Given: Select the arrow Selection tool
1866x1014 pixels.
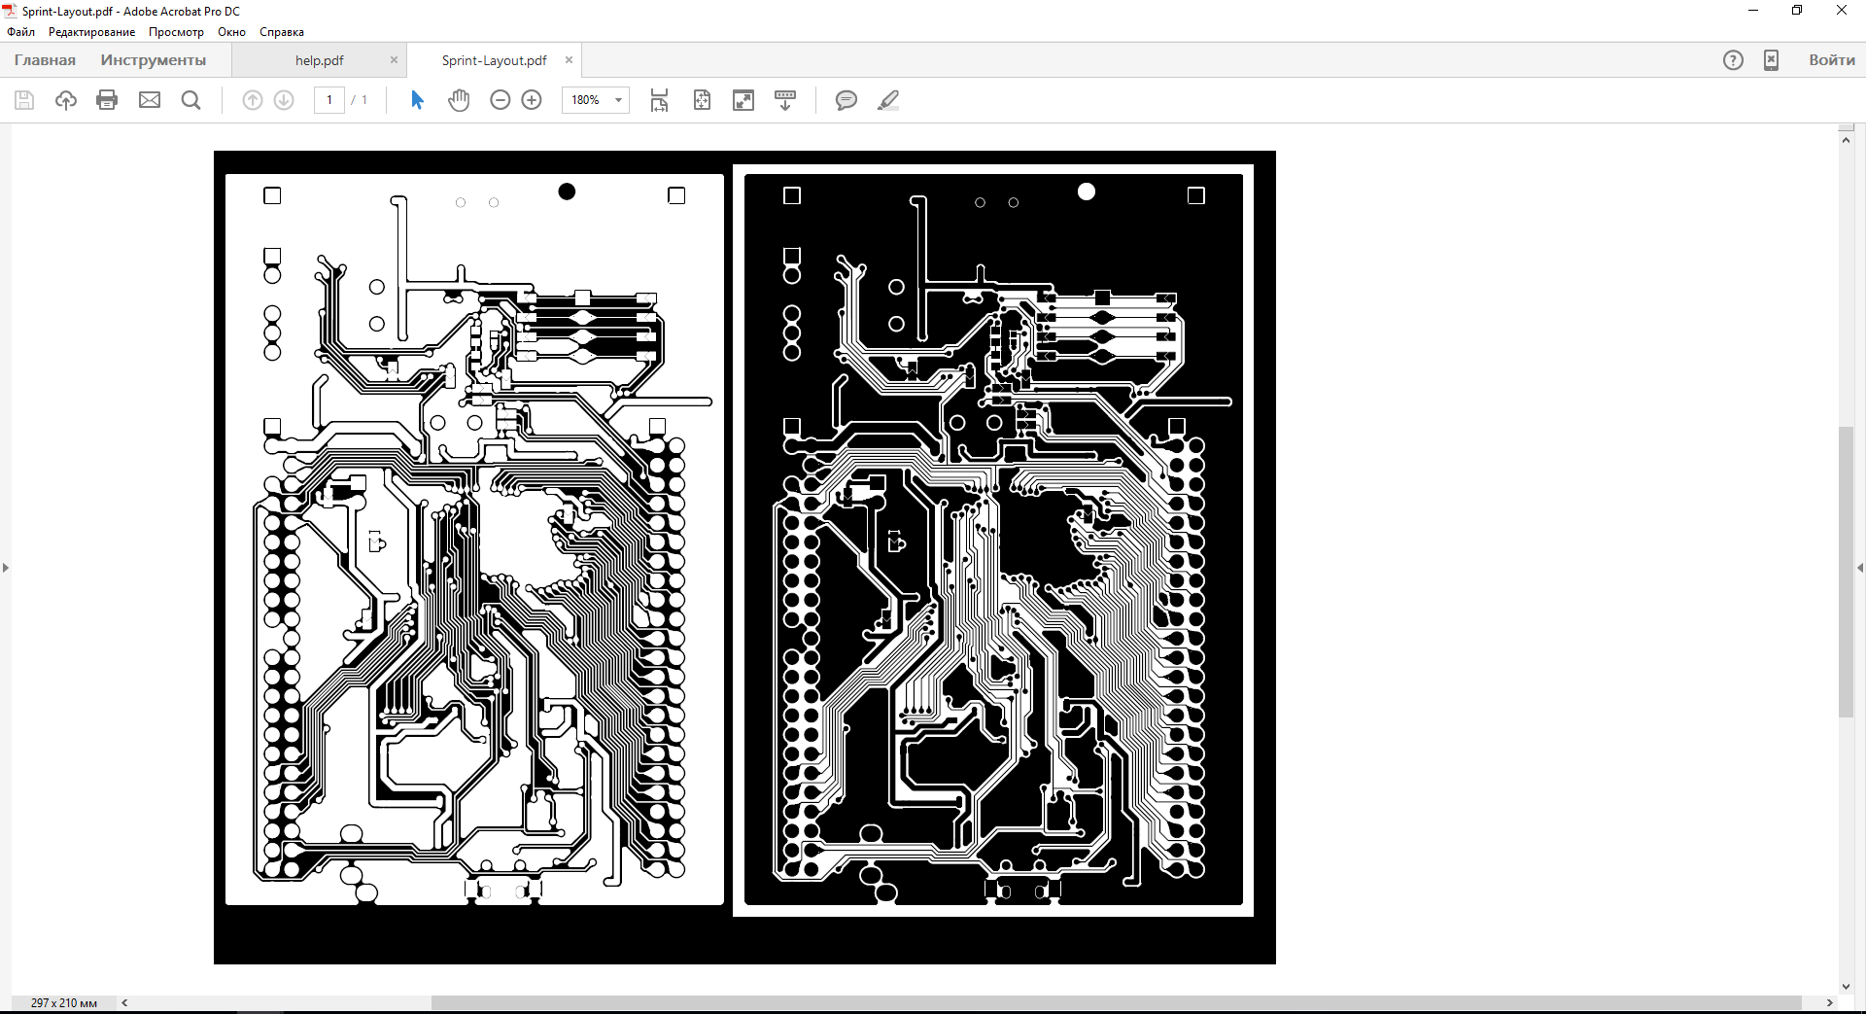Looking at the screenshot, I should click(417, 100).
